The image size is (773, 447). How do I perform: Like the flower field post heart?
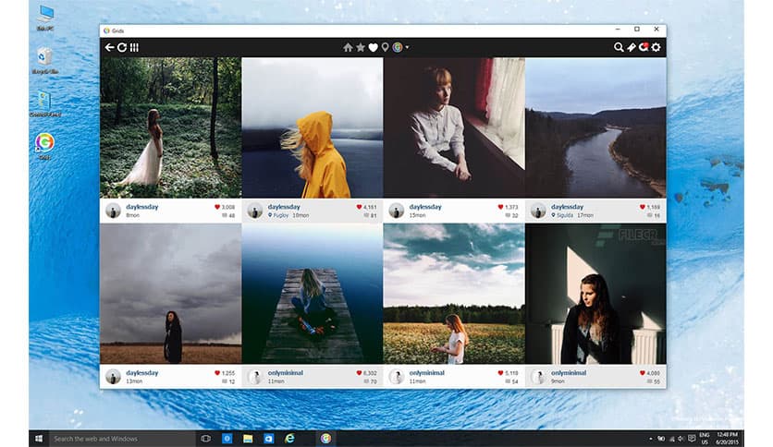500,373
